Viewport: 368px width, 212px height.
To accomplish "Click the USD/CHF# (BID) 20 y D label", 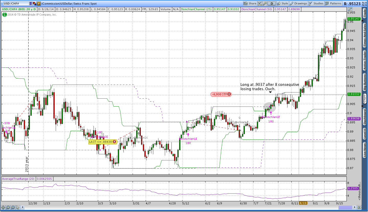I will 19,9.
